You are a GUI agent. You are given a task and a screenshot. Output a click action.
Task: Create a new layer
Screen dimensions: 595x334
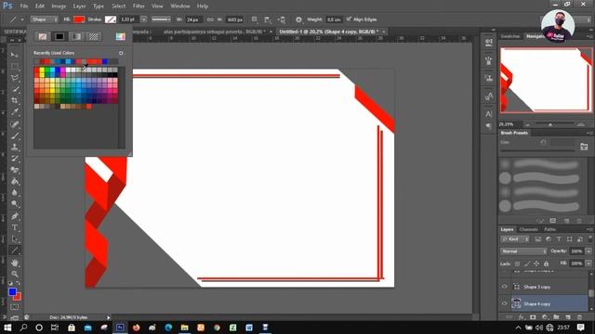coord(568,317)
